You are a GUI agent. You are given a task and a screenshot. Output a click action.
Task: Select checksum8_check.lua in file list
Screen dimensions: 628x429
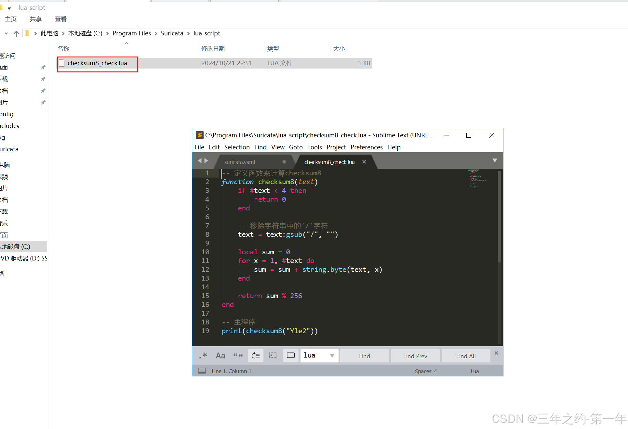point(97,63)
